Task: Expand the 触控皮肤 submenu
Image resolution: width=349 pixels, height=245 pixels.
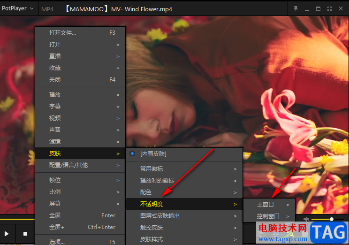Action: [x=184, y=228]
